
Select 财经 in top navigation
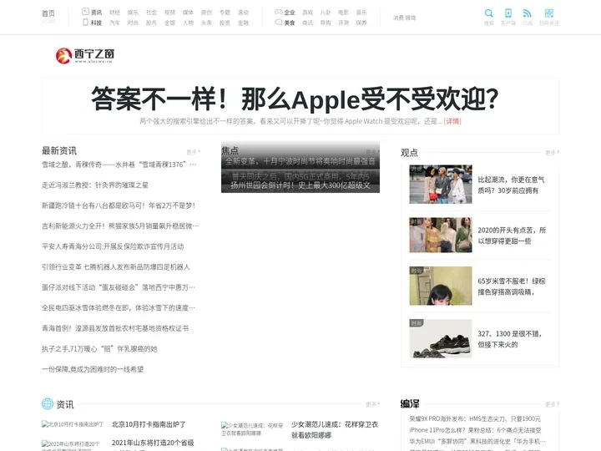114,13
